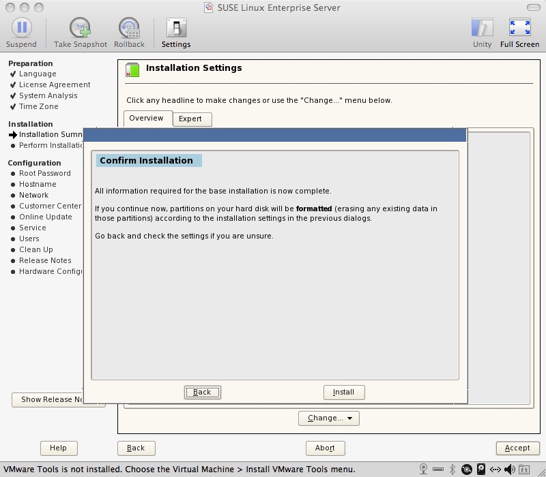Image resolution: width=546 pixels, height=477 pixels.
Task: Switch to the Expert tab
Action: [x=192, y=119]
